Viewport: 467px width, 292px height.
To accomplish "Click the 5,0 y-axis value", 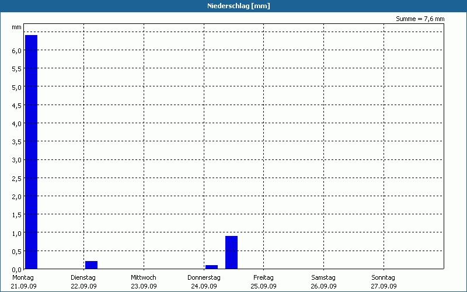I will click(17, 87).
